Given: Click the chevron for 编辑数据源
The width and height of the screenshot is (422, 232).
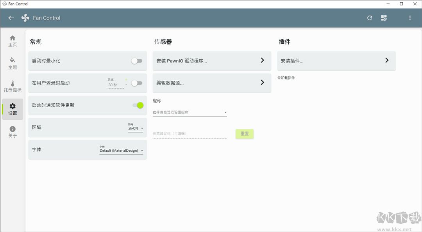Looking at the screenshot, I should (263, 82).
